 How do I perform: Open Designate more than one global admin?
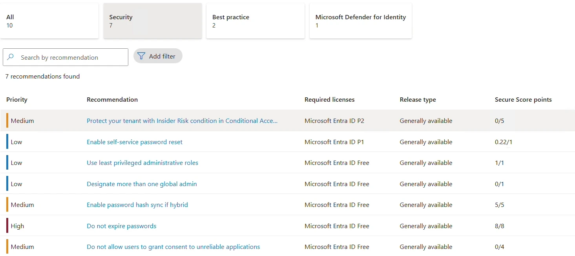click(x=142, y=184)
